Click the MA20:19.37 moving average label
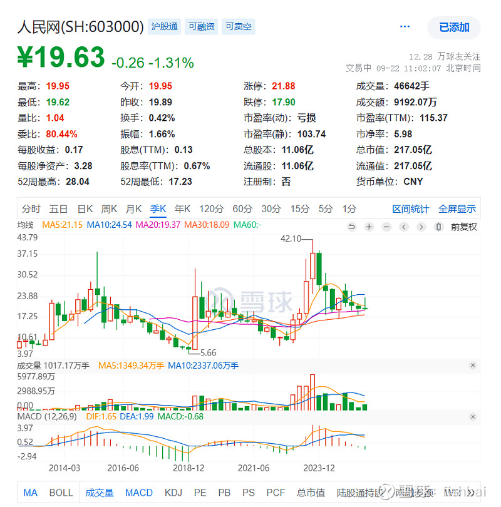Viewport: 501px width, 507px height. [x=158, y=225]
